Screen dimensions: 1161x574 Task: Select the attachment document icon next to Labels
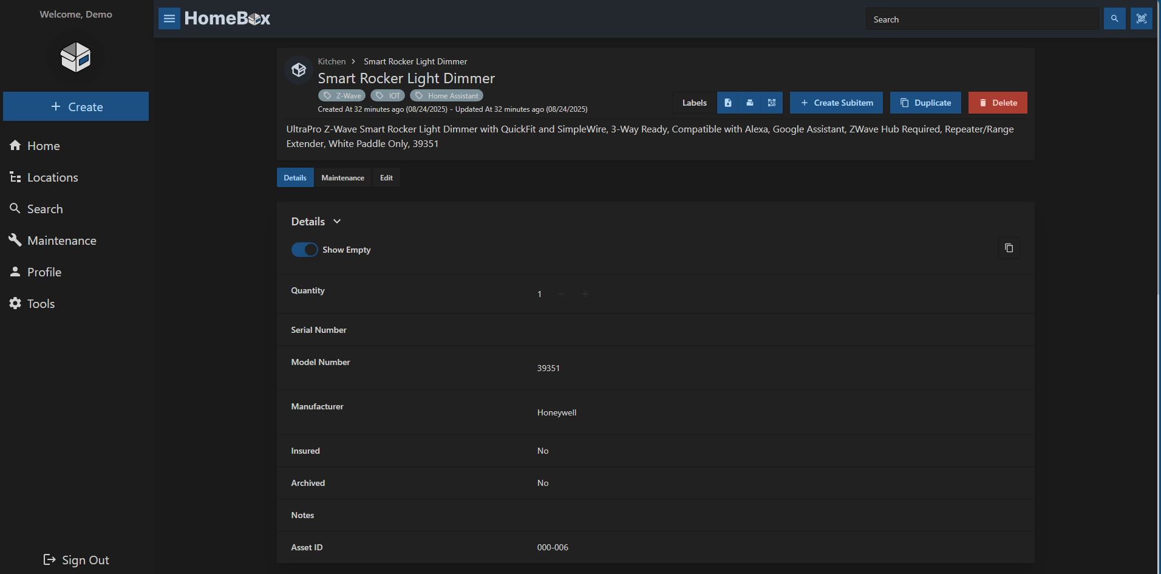[727, 103]
